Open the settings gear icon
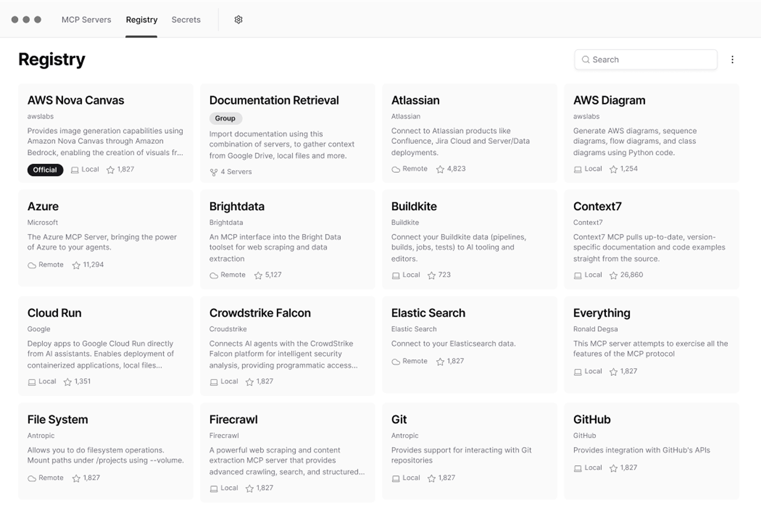The width and height of the screenshot is (761, 515). [x=238, y=20]
